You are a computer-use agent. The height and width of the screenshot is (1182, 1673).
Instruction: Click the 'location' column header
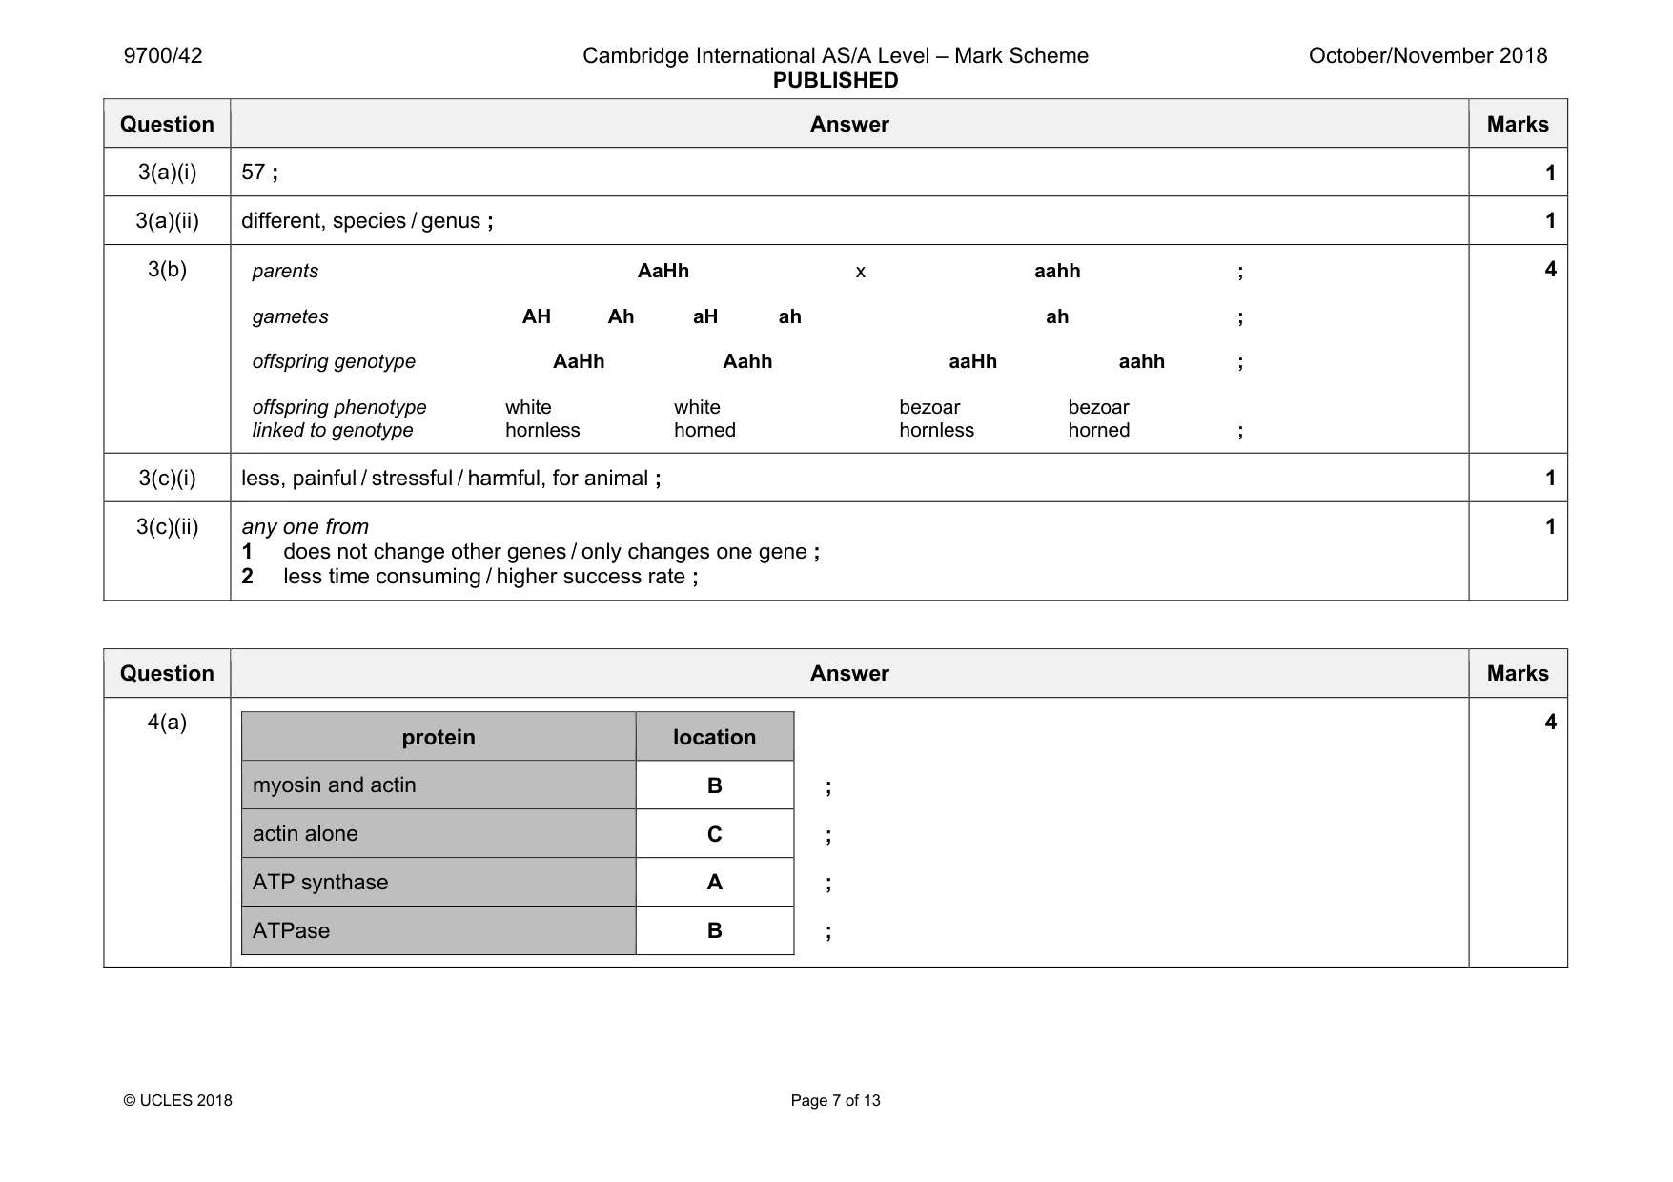coord(715,737)
